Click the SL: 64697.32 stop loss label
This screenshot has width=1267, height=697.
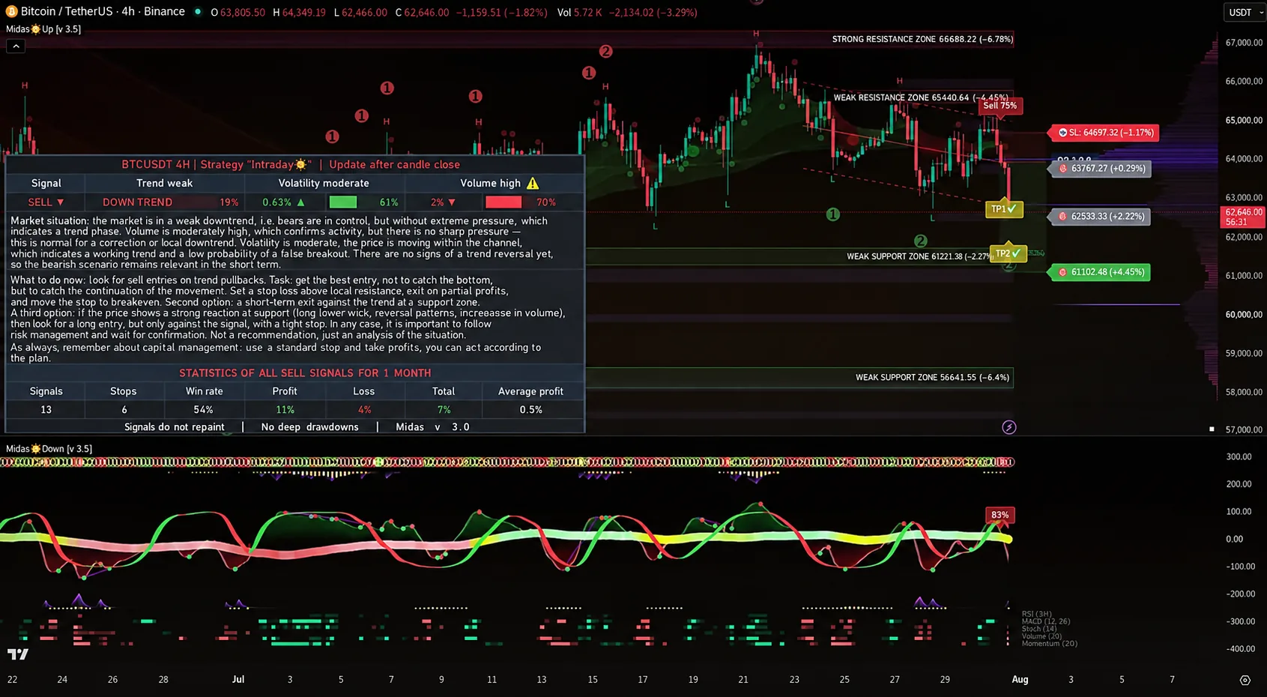pos(1104,133)
